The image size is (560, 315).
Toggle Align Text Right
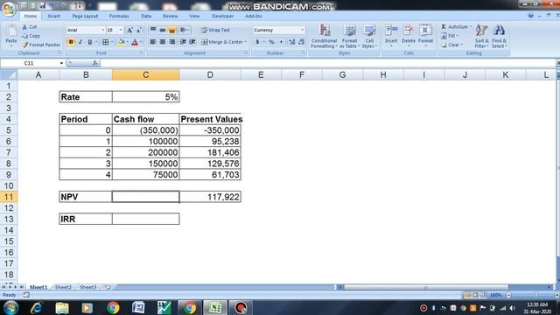click(171, 42)
